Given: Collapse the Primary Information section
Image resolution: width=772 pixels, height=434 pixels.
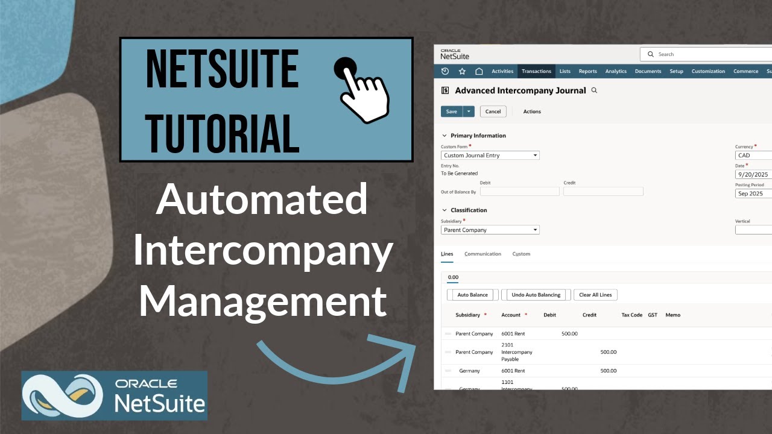Looking at the screenshot, I should coord(445,136).
